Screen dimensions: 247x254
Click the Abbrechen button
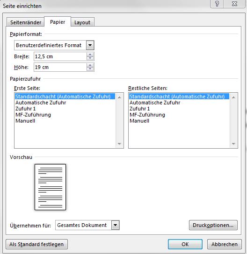(x=225, y=244)
